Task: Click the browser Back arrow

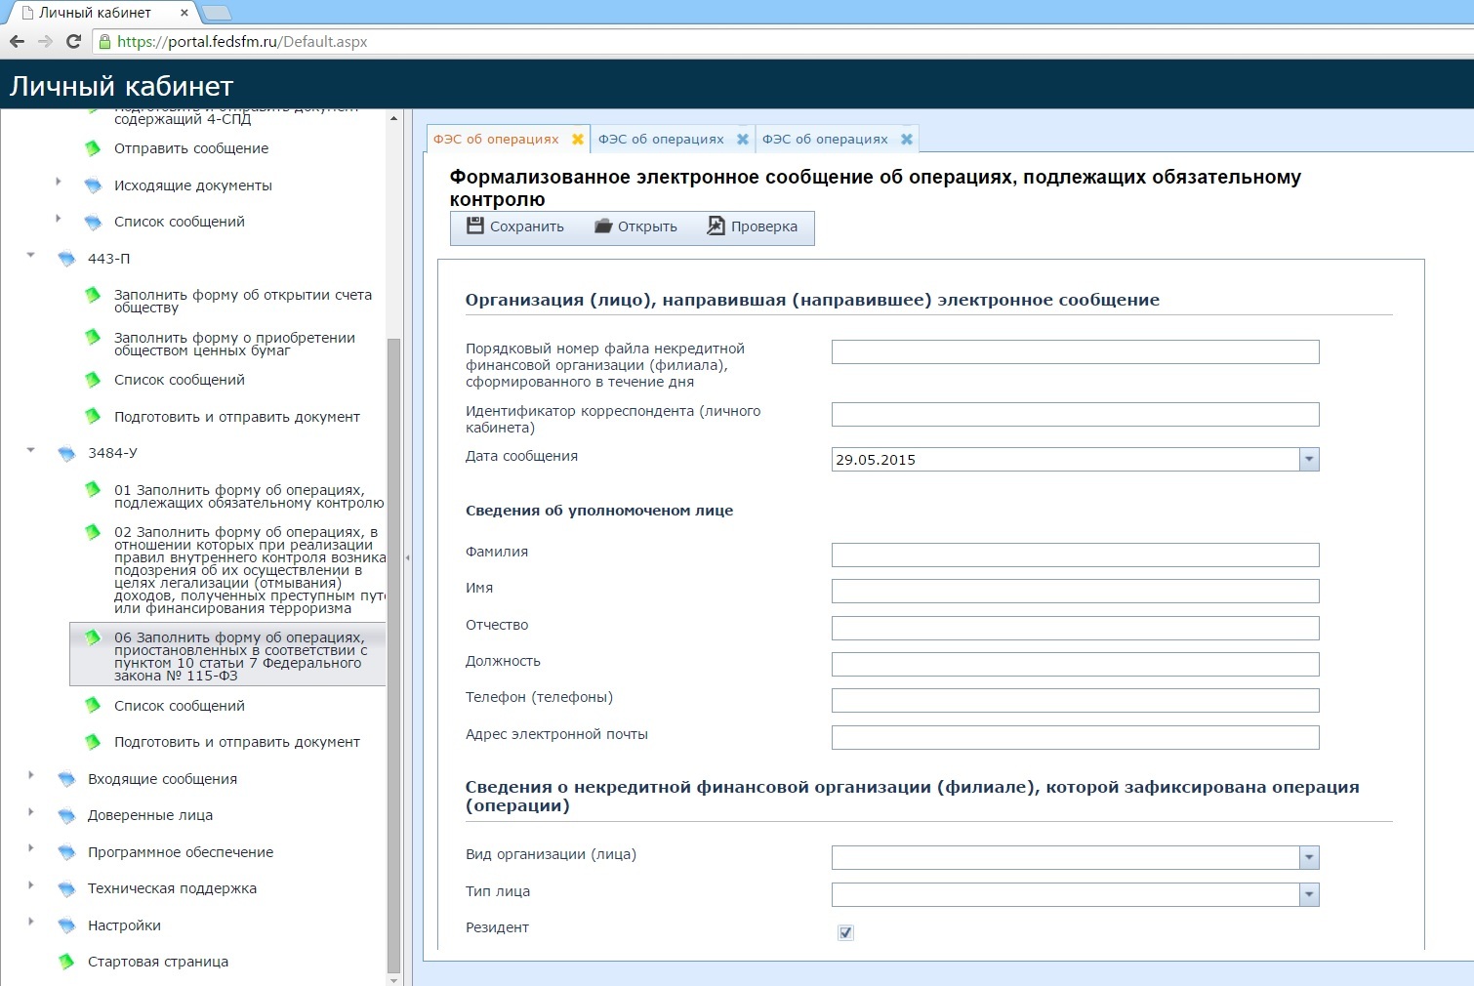Action: click(x=17, y=41)
